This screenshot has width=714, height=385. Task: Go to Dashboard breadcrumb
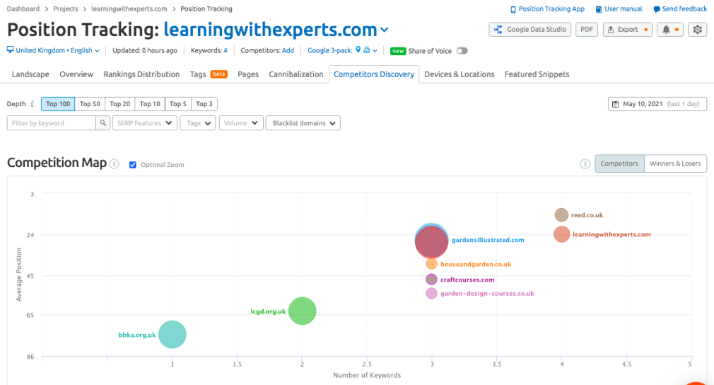[23, 8]
